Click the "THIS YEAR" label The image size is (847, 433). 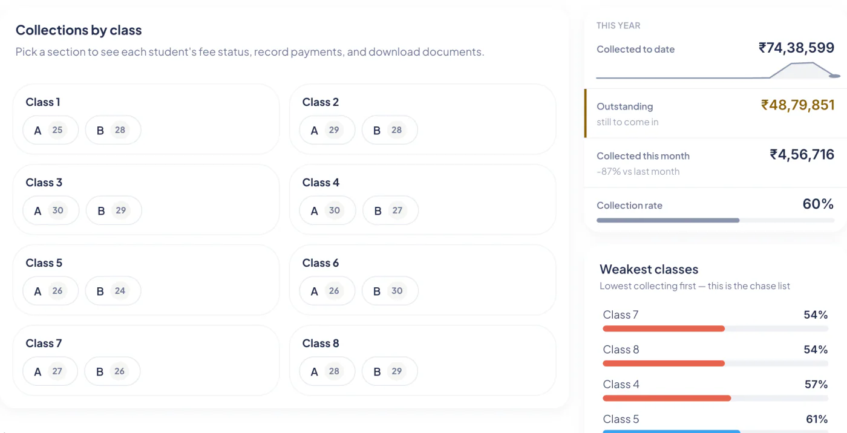(618, 25)
